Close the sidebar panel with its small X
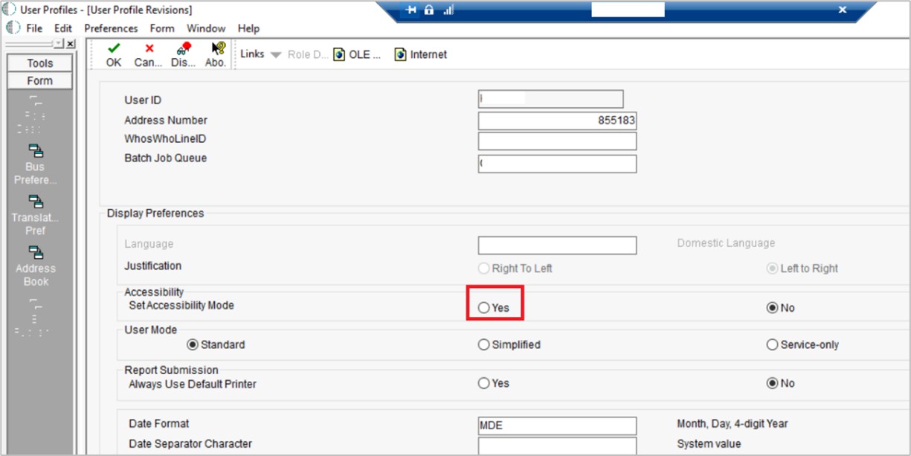The width and height of the screenshot is (911, 456). 71,44
